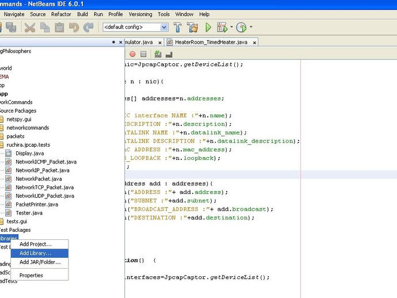Click the Redo arrow icon
The image size is (397, 298).
point(89,27)
